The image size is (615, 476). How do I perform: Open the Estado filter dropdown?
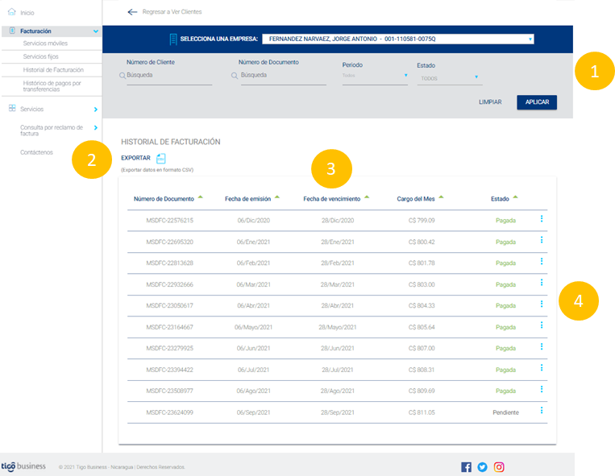coord(450,78)
